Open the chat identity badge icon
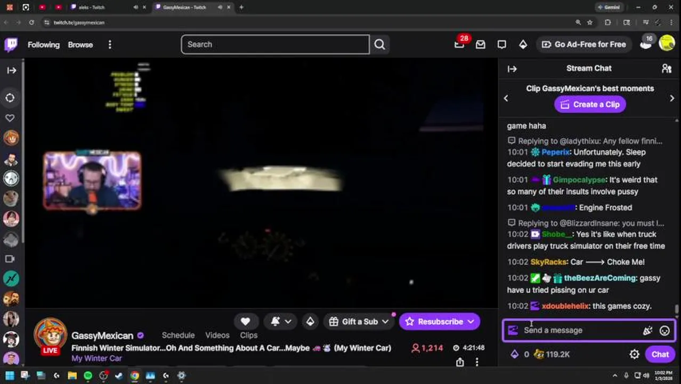 click(x=513, y=330)
